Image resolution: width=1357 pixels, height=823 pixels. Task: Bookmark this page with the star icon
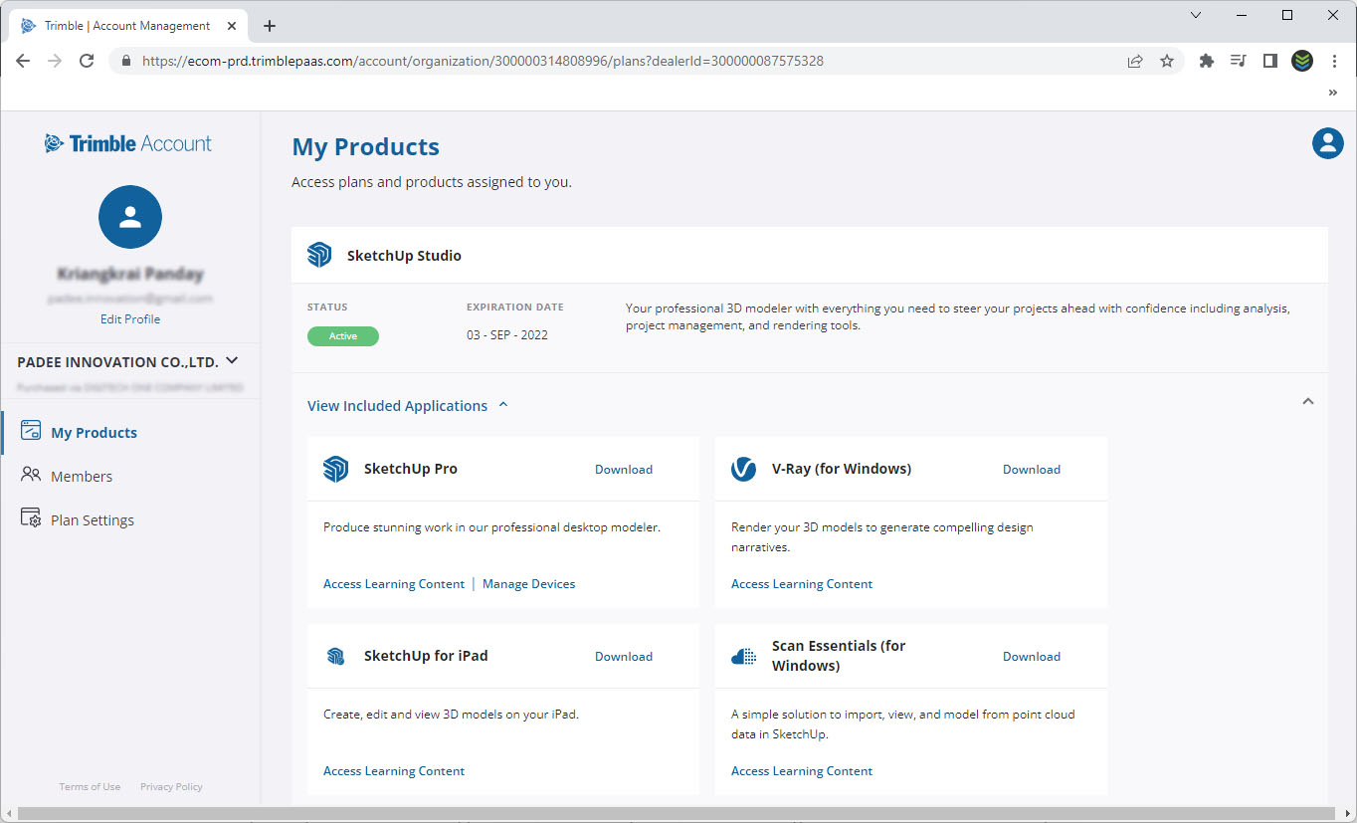tap(1167, 61)
